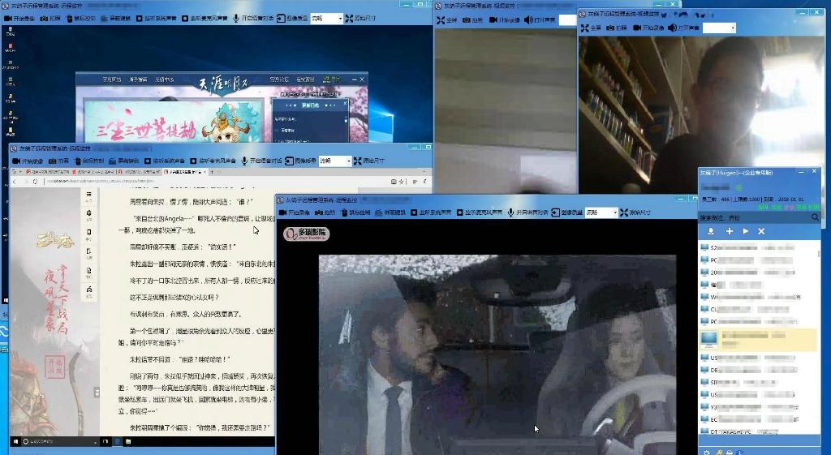Take a snapshot in the right camera window
Image resolution: width=831 pixels, height=455 pixels.
(617, 28)
